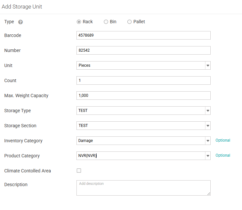The image size is (242, 210).
Task: Open the Unit dropdown showing Pieces
Action: [208, 65]
